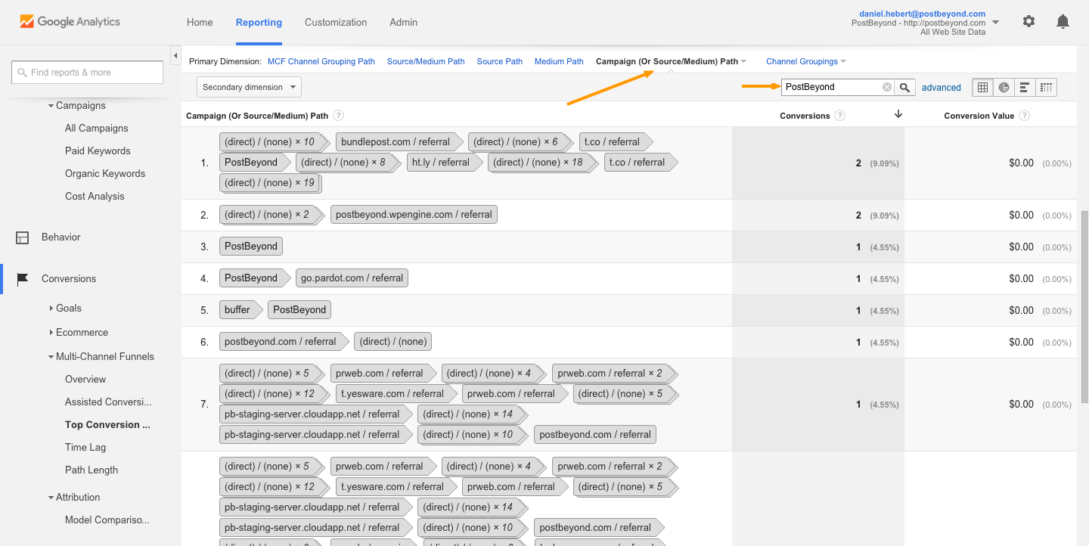1089x546 pixels.
Task: Switch to comparison view
Action: [1046, 87]
